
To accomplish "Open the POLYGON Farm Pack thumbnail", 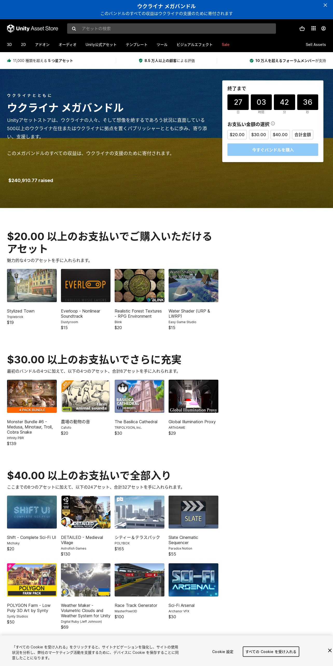I will click(32, 580).
